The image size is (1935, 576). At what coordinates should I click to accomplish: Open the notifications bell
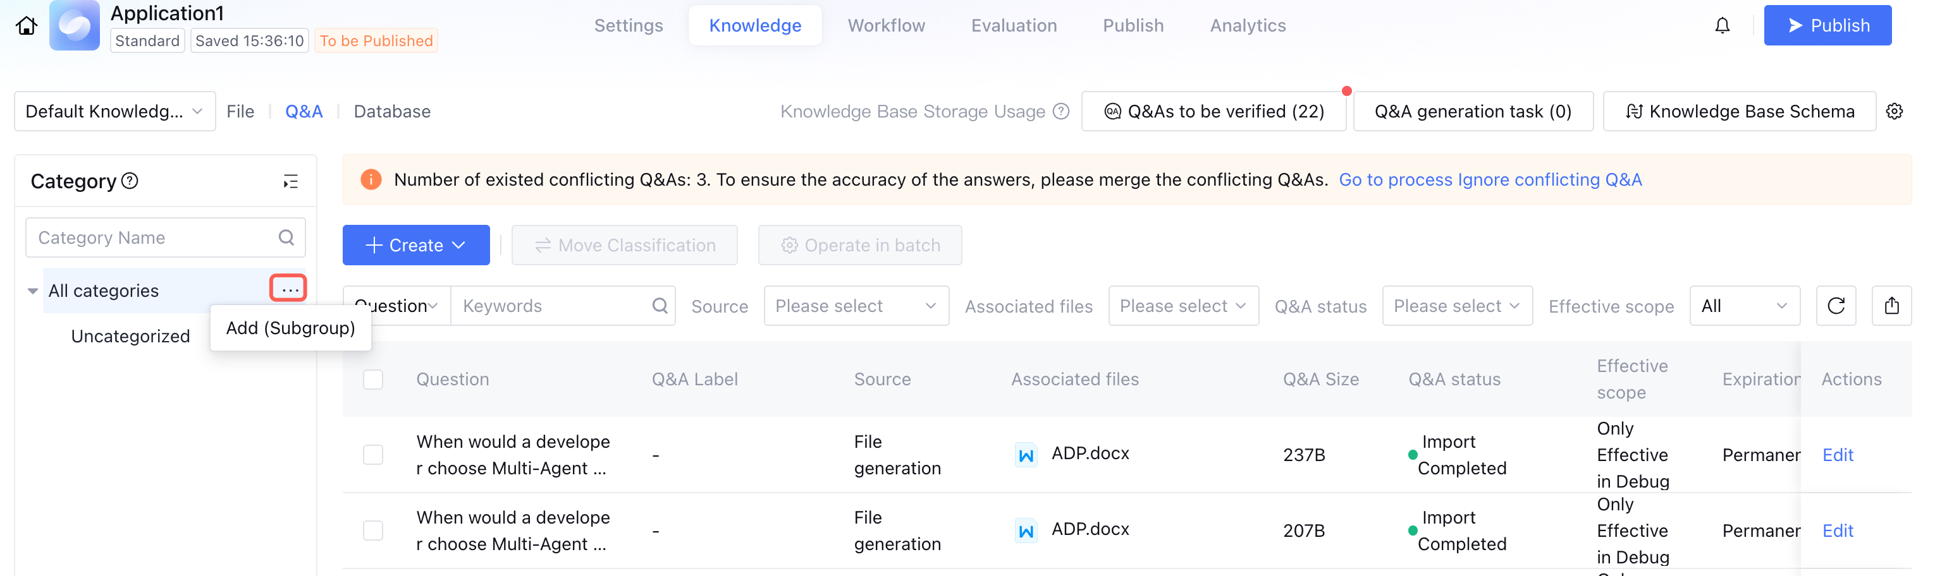[x=1722, y=25]
